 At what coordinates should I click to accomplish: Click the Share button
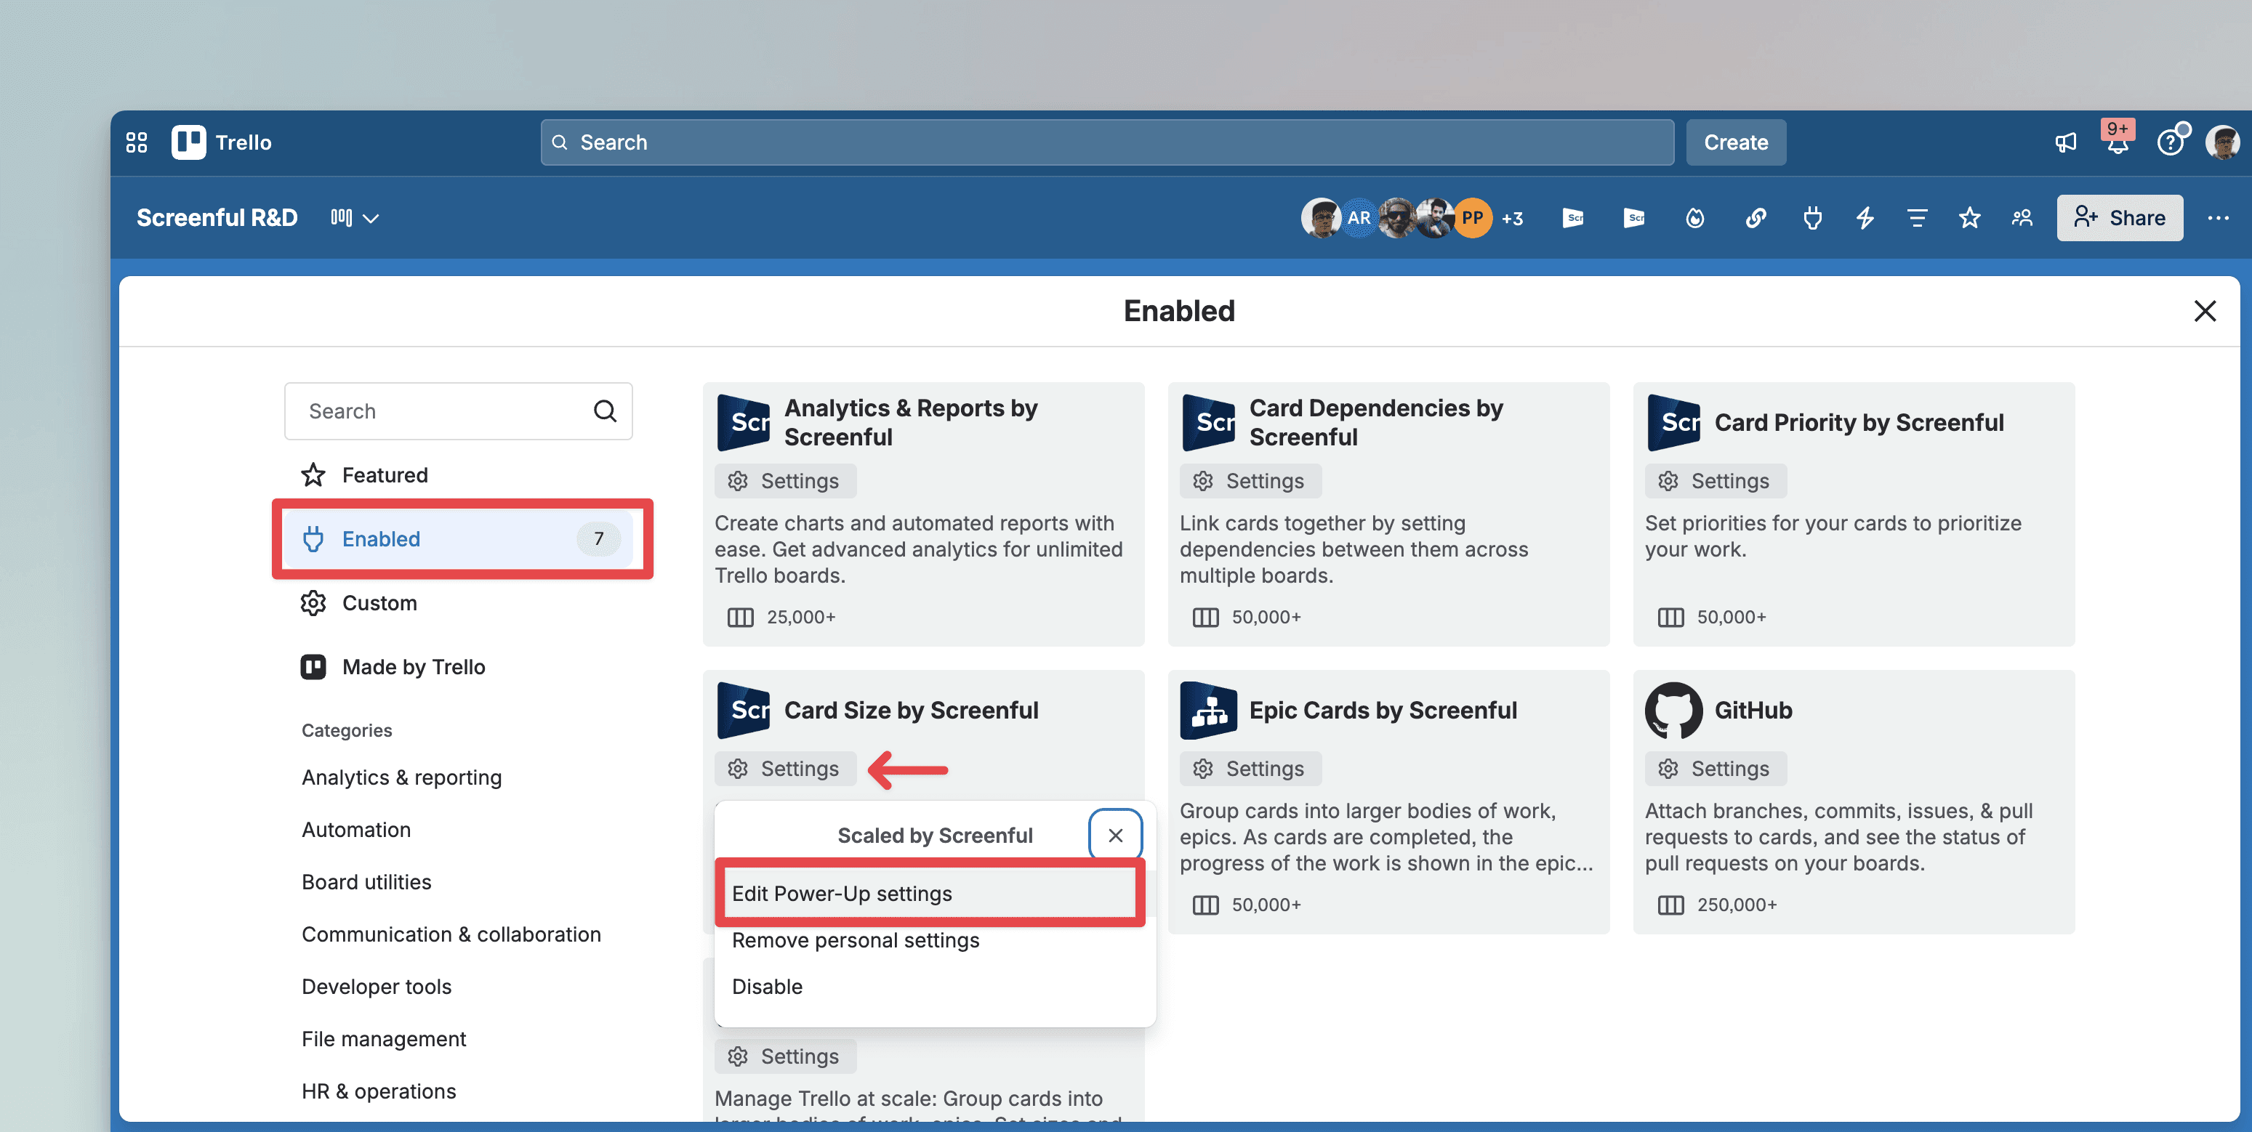coord(2119,218)
